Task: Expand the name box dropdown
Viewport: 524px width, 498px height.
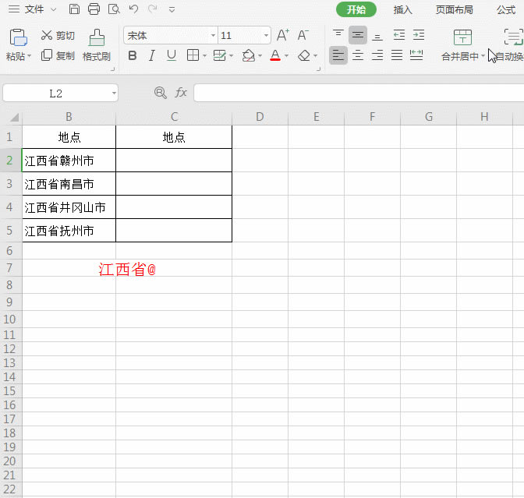Action: click(x=114, y=94)
